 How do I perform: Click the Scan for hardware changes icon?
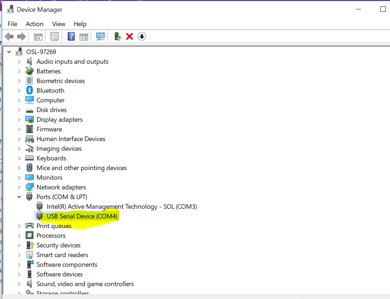click(100, 36)
